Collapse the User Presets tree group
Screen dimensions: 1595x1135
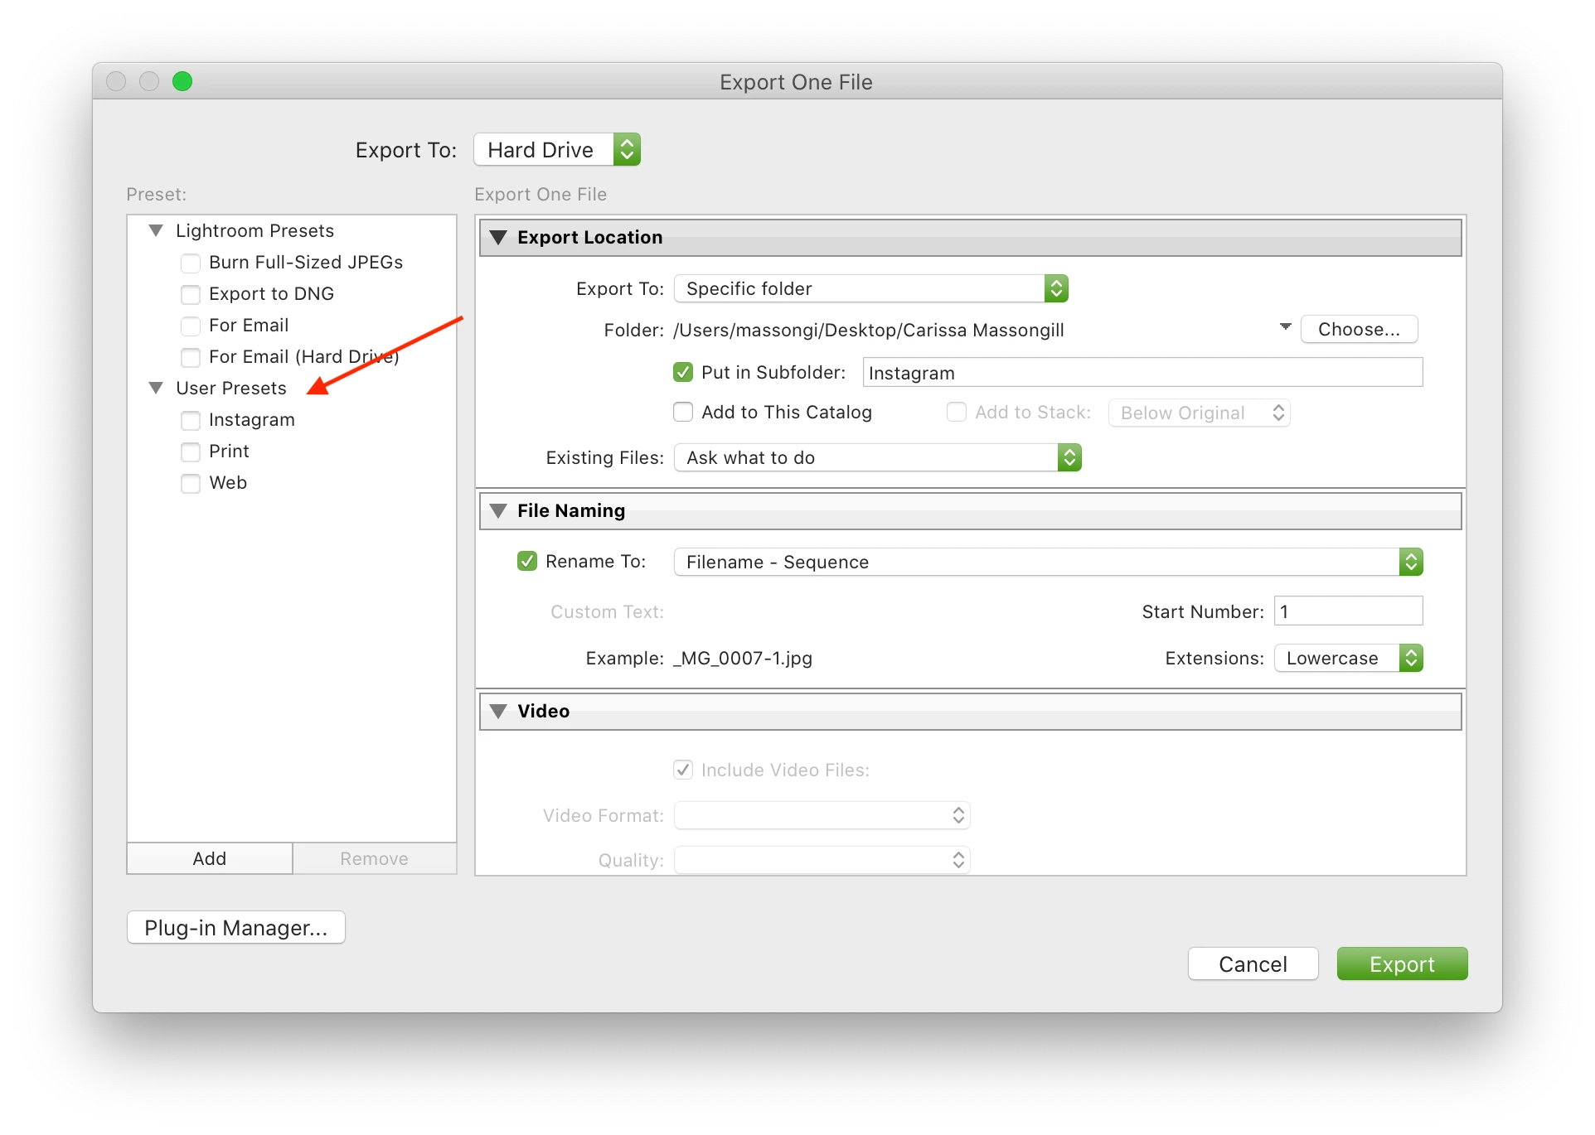click(x=156, y=388)
